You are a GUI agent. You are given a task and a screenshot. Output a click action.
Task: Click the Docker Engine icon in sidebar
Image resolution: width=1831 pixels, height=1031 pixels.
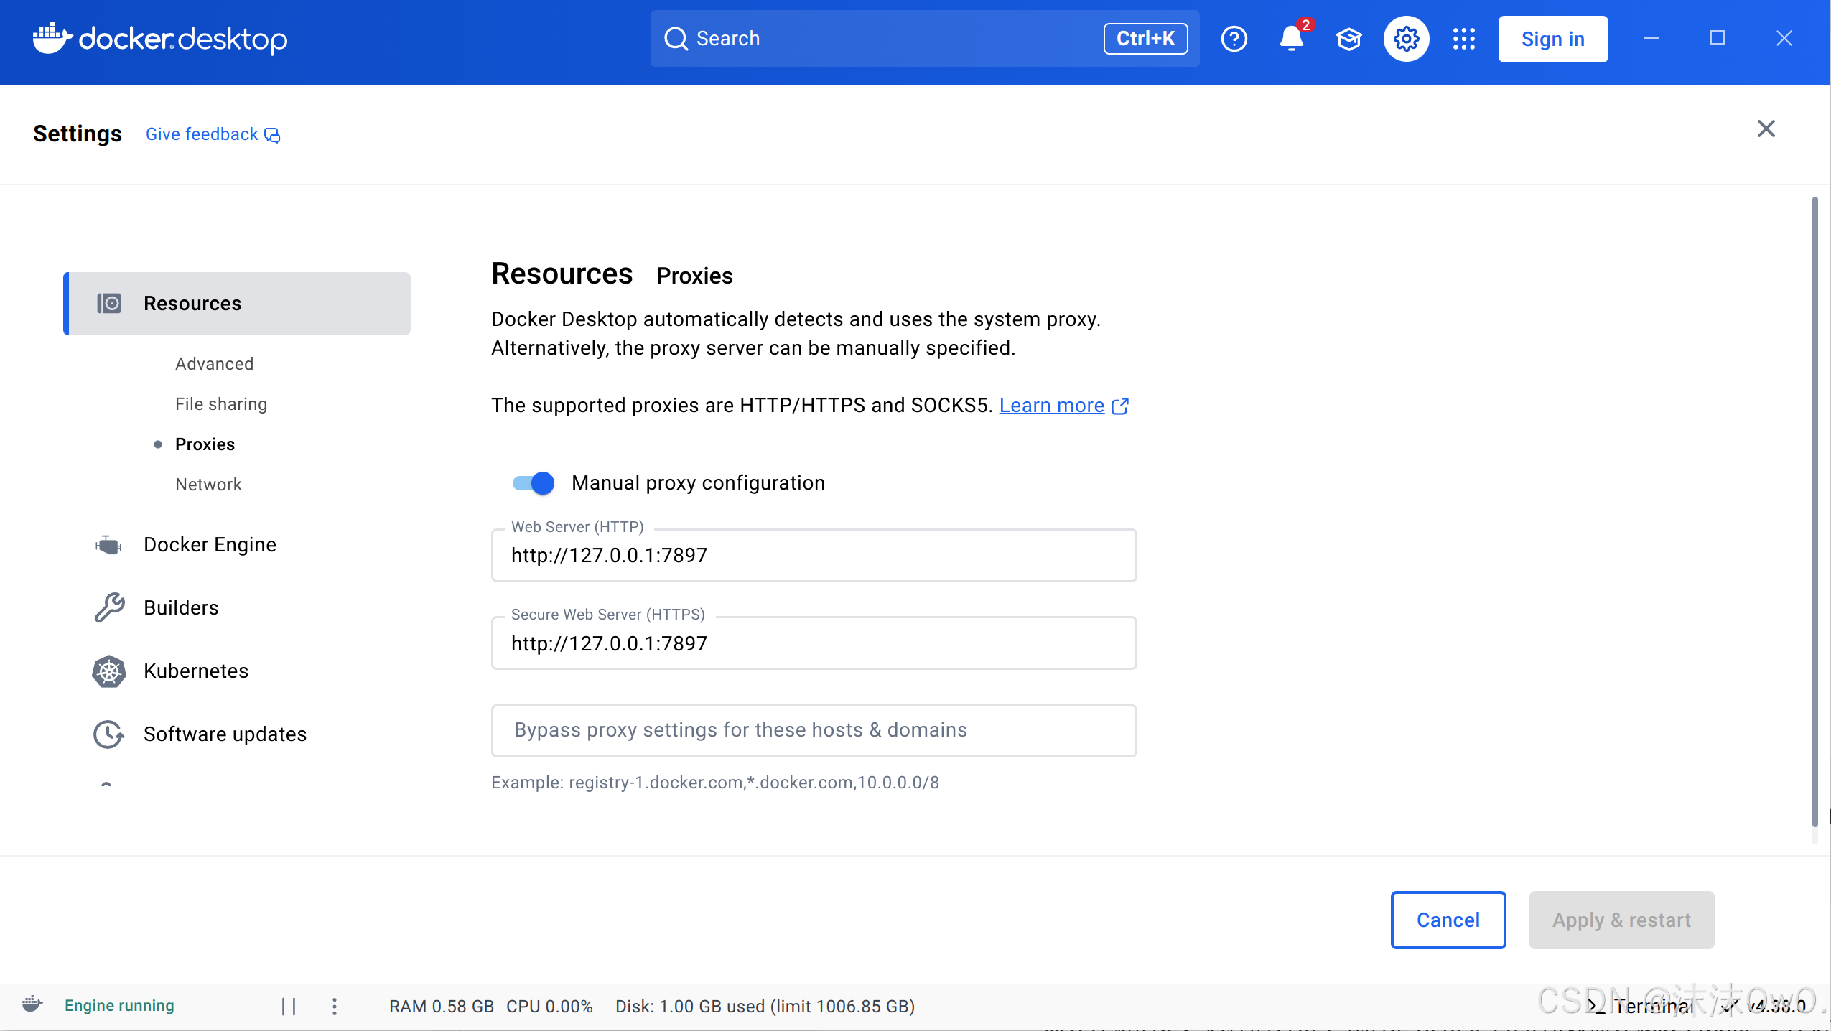click(108, 545)
